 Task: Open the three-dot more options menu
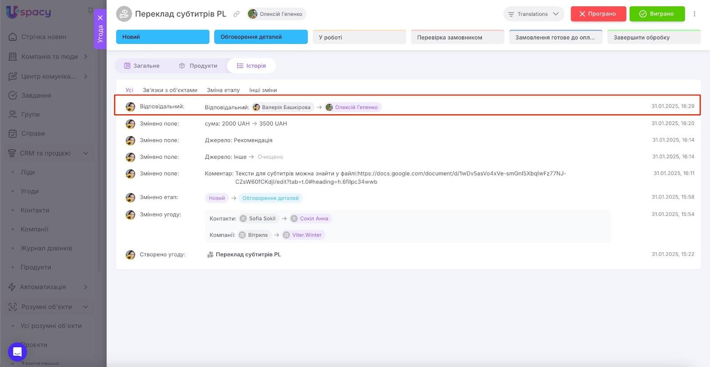694,14
